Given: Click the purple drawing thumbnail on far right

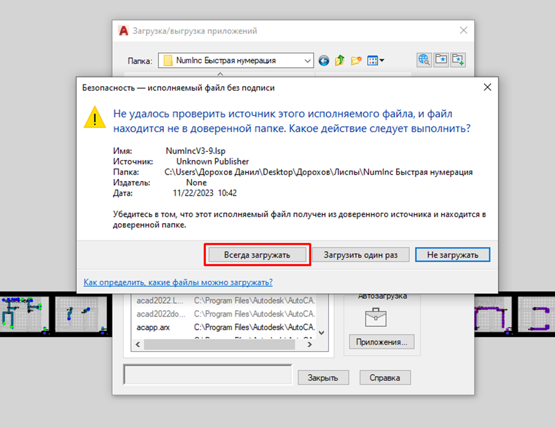Looking at the screenshot, I should [536, 314].
